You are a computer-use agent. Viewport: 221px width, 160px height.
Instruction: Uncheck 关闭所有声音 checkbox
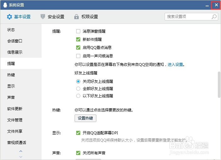point(78,153)
